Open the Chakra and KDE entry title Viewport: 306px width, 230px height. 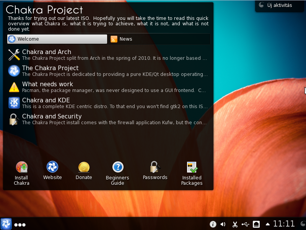pyautogui.click(x=46, y=100)
